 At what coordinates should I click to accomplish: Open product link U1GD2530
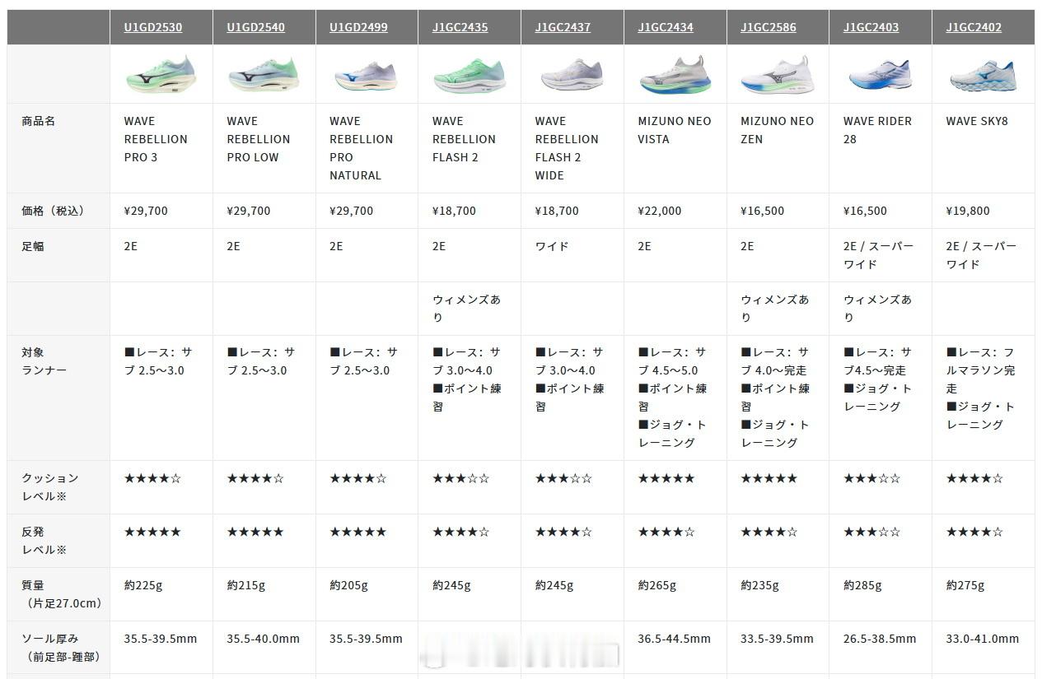tap(153, 27)
